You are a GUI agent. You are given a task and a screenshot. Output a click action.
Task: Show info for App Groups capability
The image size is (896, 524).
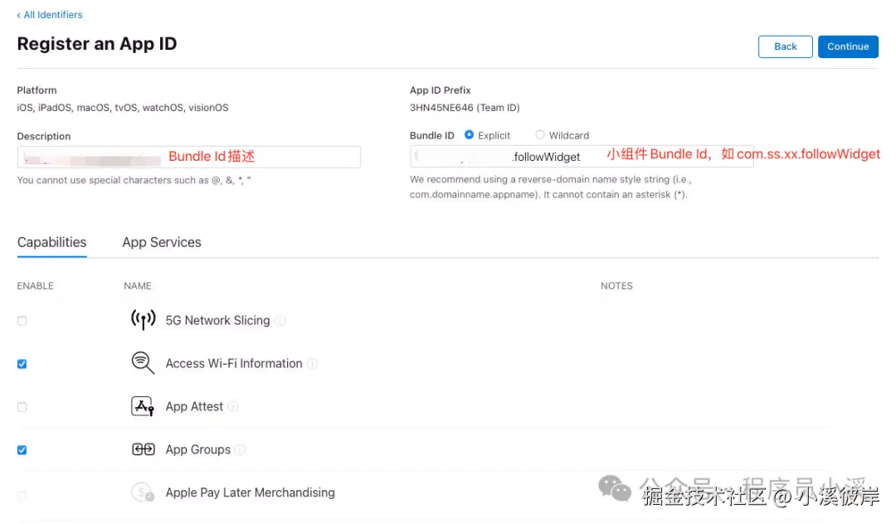(241, 450)
